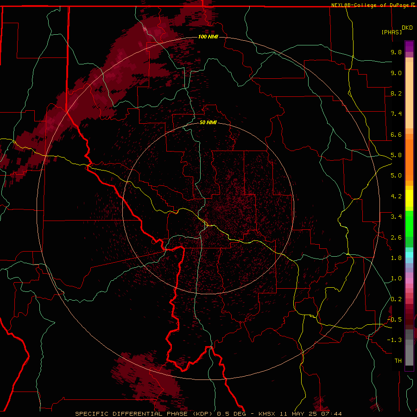Click the -0.5 scale value

pos(394,320)
